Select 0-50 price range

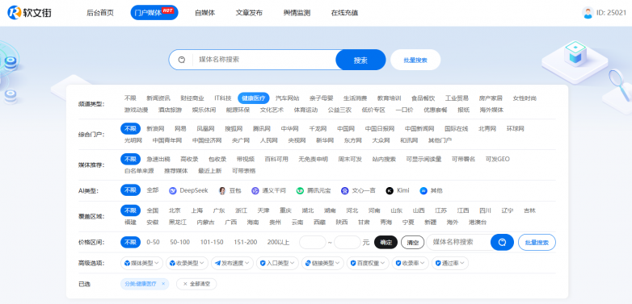click(154, 242)
